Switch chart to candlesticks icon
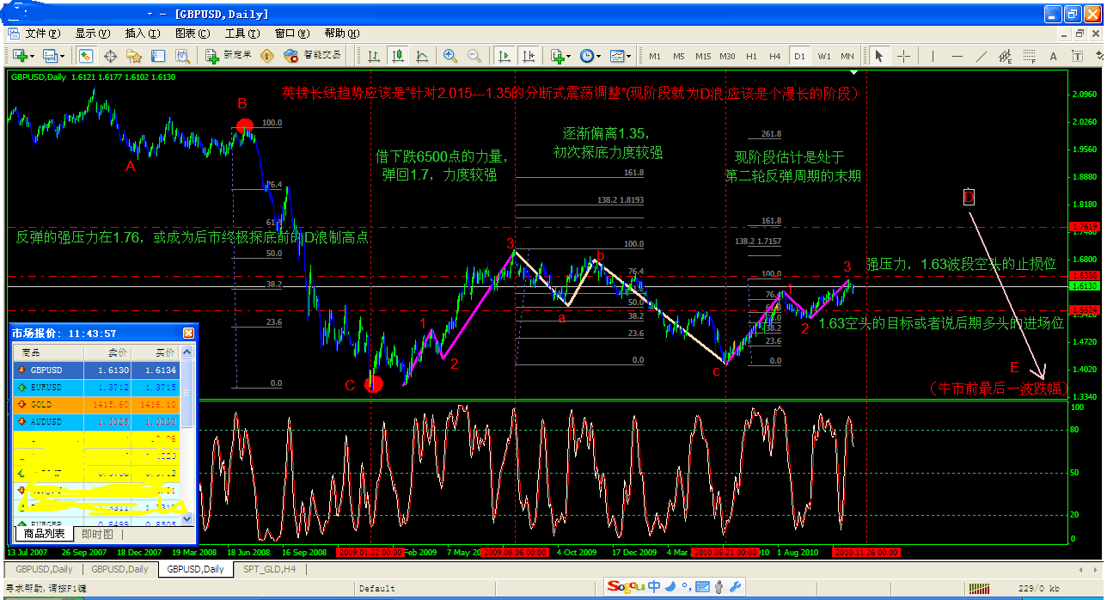Viewport: 1107px width, 600px height. [x=398, y=56]
